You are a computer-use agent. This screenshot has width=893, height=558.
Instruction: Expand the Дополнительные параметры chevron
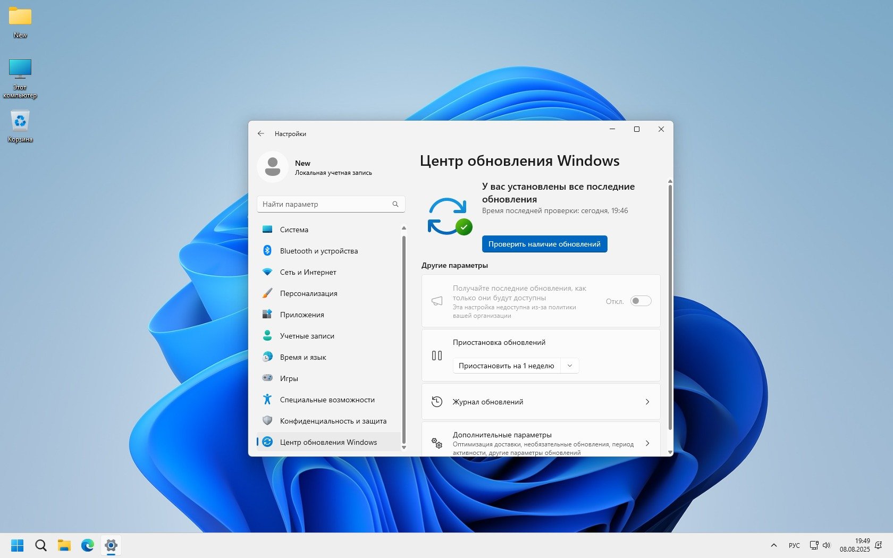click(x=647, y=443)
